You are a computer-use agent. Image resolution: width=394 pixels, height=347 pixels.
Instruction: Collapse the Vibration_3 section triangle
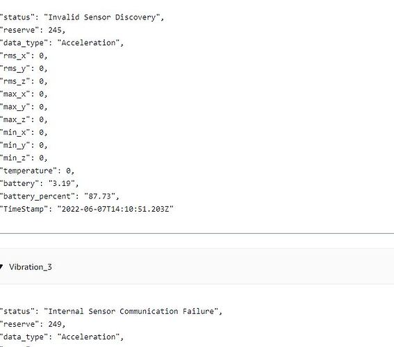[x=1, y=266]
